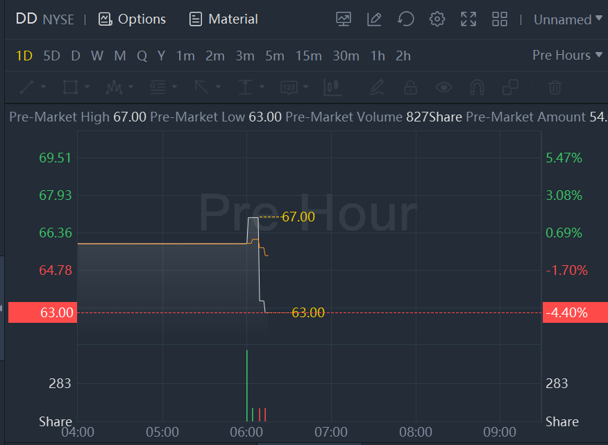The height and width of the screenshot is (445, 608).
Task: Switch to the 5D timeframe tab
Action: pyautogui.click(x=51, y=56)
